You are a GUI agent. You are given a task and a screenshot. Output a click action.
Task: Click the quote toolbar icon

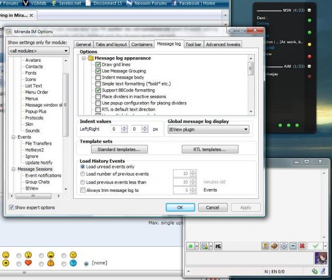(x=293, y=246)
